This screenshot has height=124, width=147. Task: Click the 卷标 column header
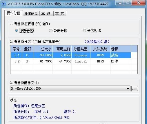click(x=121, y=49)
